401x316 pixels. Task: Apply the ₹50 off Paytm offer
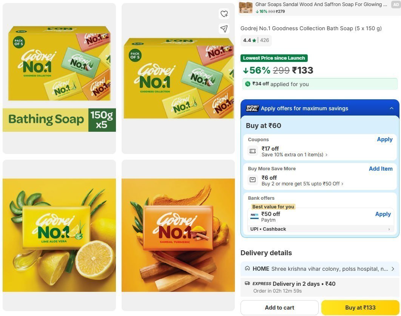coord(383,214)
